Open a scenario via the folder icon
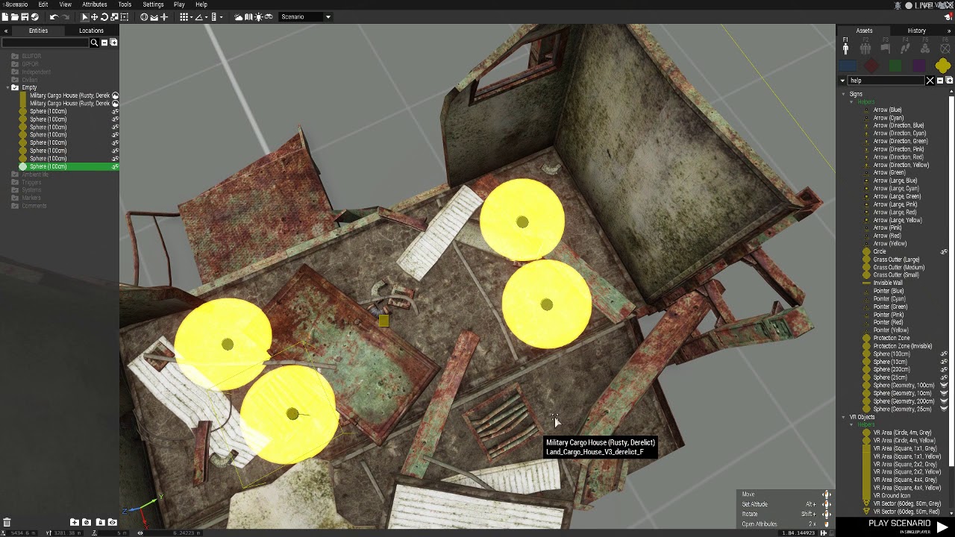 (x=15, y=16)
